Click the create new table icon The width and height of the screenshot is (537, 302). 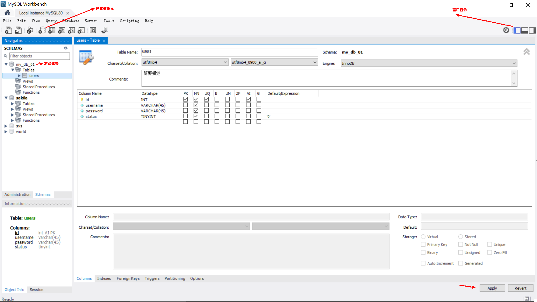[x=52, y=30]
